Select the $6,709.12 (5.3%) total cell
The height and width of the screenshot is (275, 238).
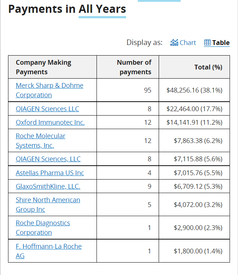[x=194, y=186]
